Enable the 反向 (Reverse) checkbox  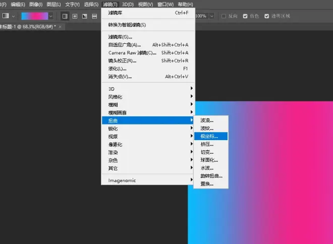pos(225,16)
